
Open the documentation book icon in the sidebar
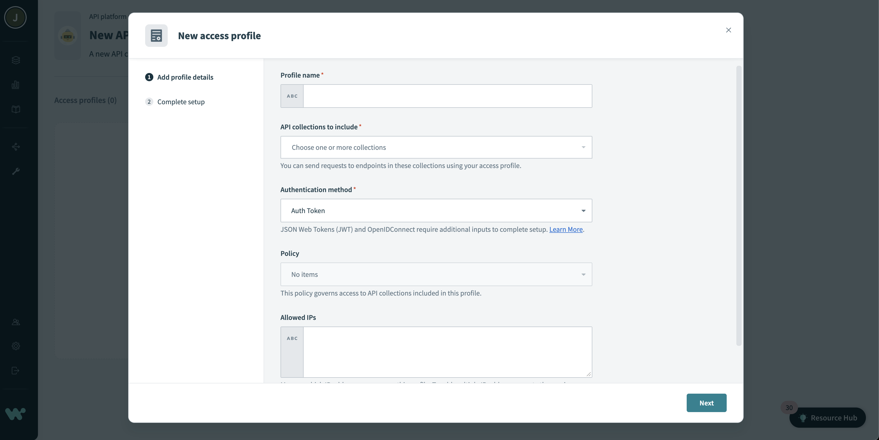pos(15,109)
